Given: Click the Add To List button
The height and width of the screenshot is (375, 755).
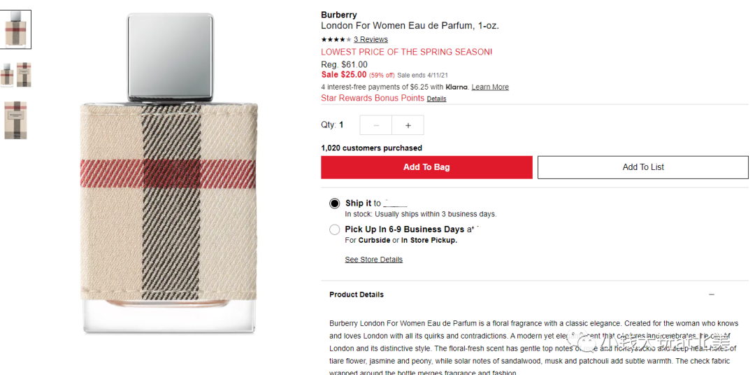Looking at the screenshot, I should [x=643, y=167].
